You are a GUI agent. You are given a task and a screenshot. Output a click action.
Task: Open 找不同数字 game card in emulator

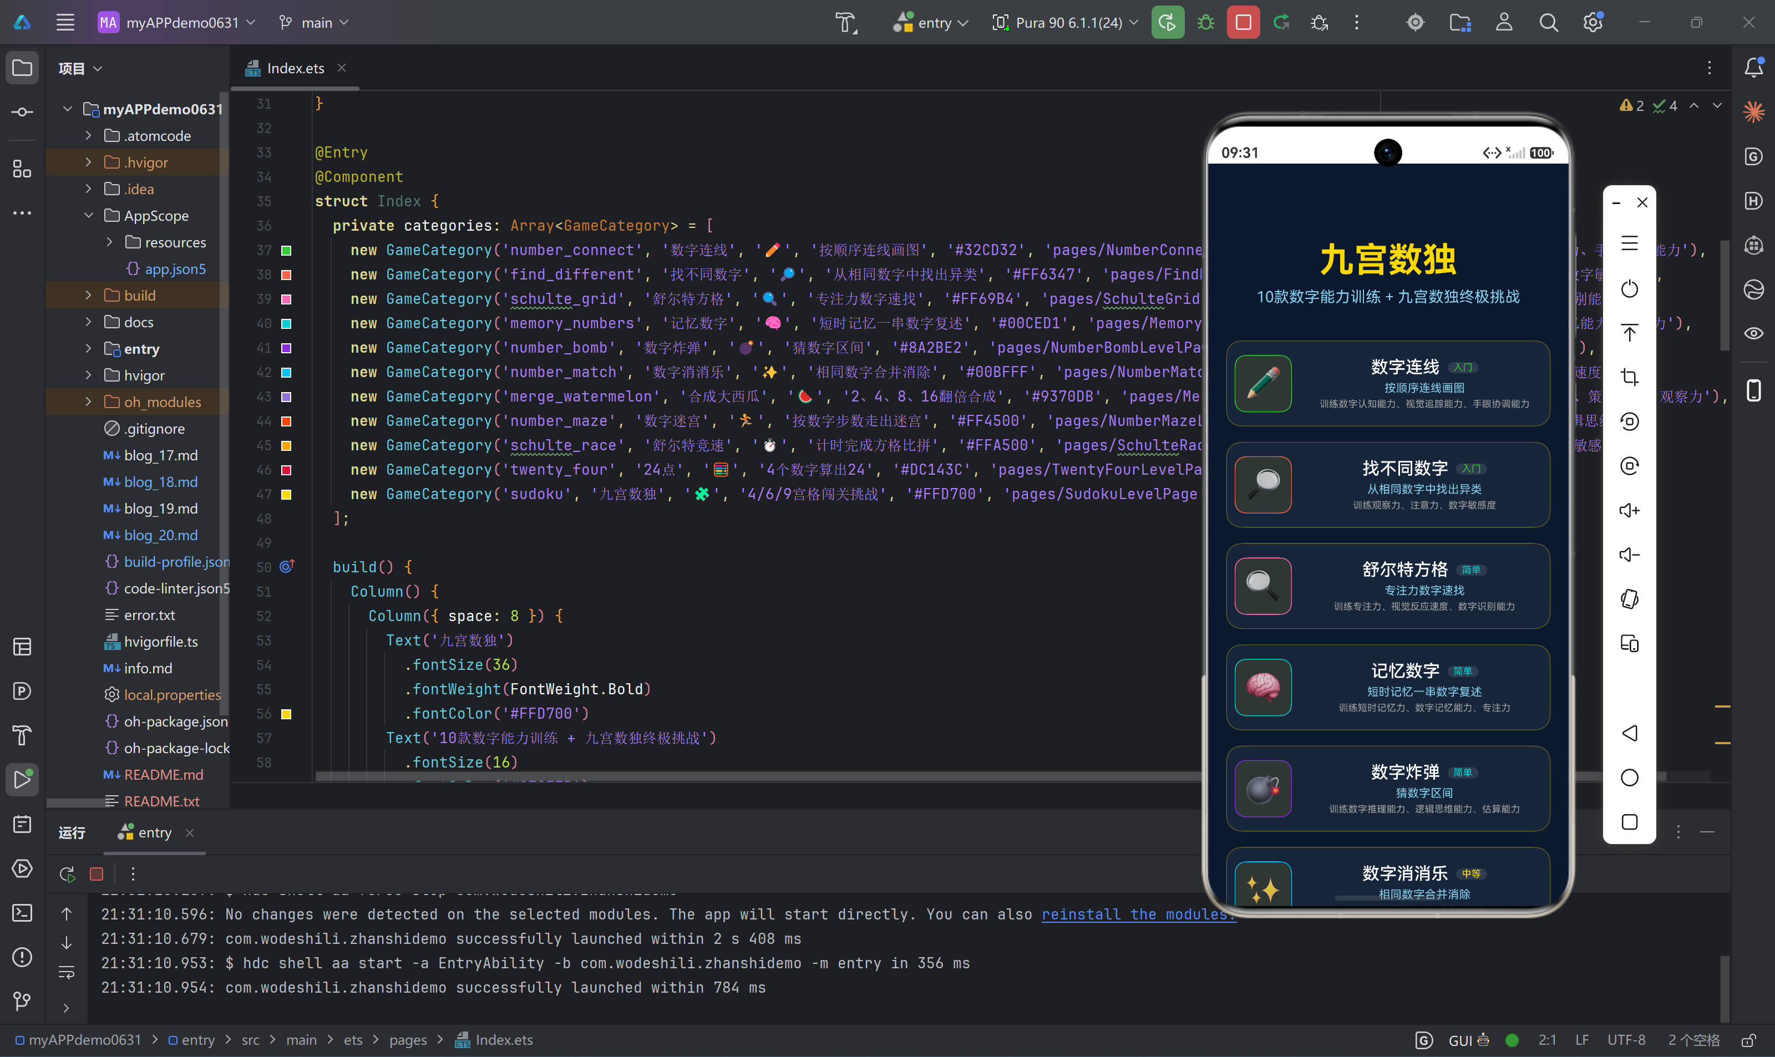pos(1387,484)
